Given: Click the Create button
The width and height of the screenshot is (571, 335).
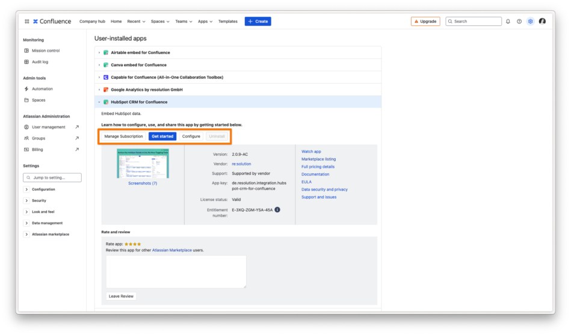Looking at the screenshot, I should click(258, 22).
